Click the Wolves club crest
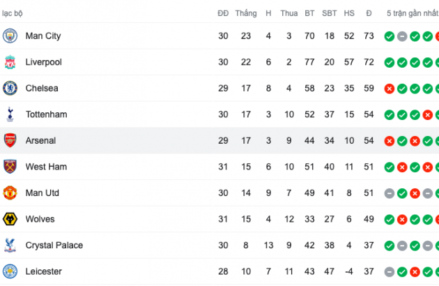Screen dimensions: 439x286 point(10,219)
